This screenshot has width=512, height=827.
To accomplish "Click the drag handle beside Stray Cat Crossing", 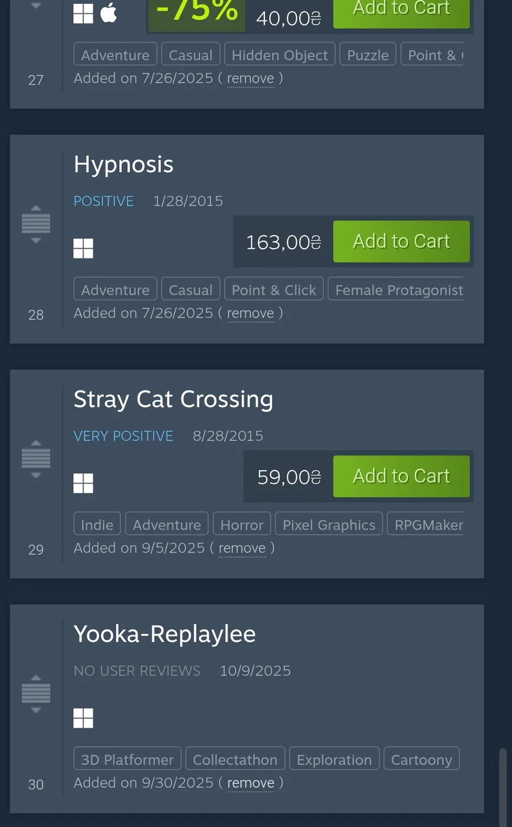I will tap(36, 459).
